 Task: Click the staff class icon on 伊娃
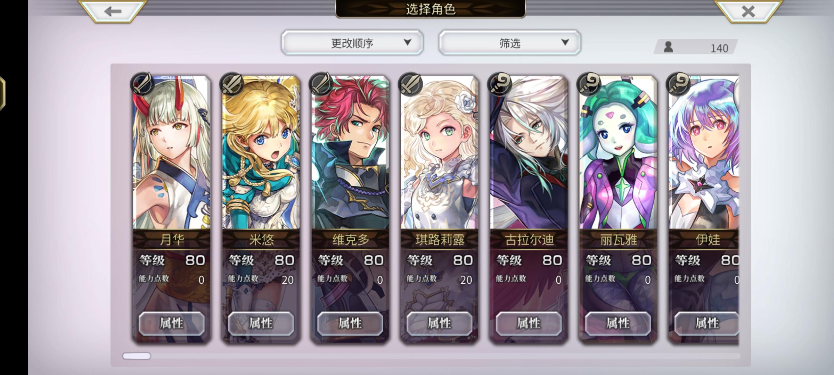678,84
